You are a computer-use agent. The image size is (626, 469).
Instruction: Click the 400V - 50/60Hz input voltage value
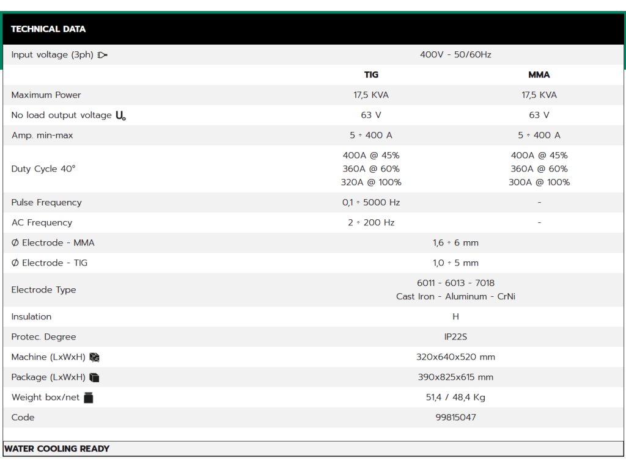pyautogui.click(x=455, y=55)
